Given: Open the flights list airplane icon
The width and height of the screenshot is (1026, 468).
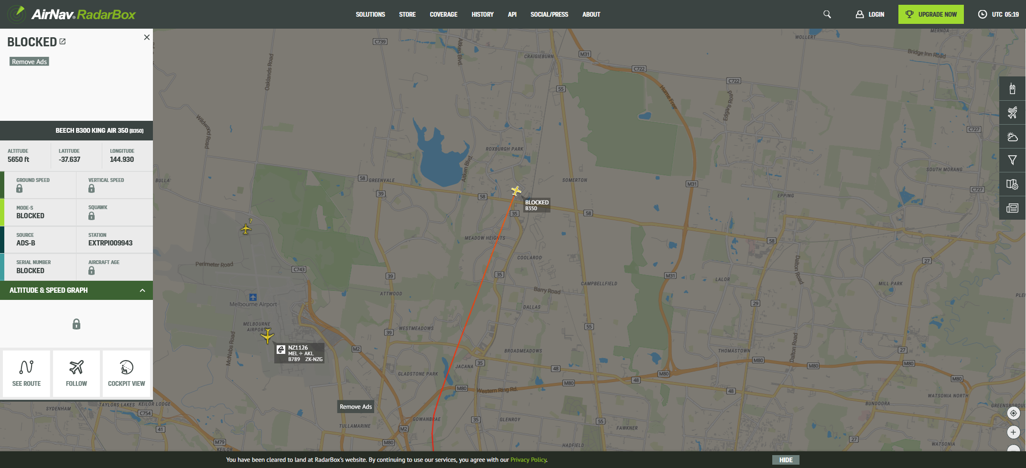Looking at the screenshot, I should point(1012,113).
